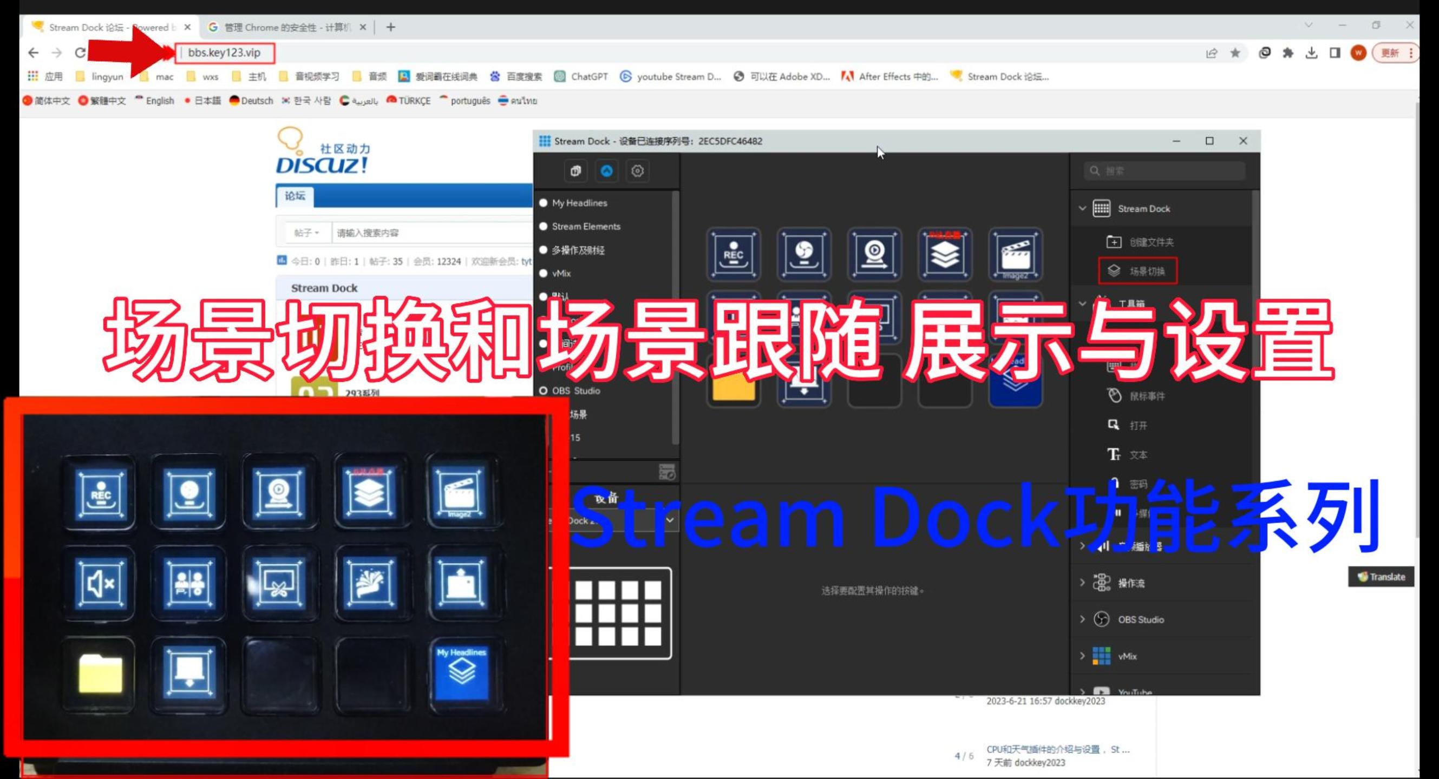1439x779 pixels.
Task: Switch language to 日本語
Action: (x=202, y=101)
